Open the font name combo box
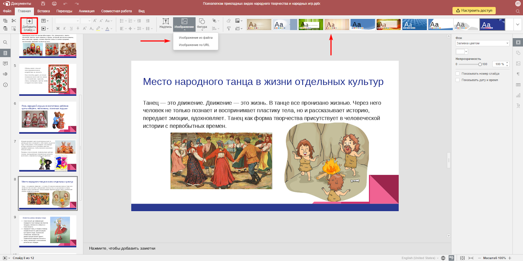 [x=67, y=21]
